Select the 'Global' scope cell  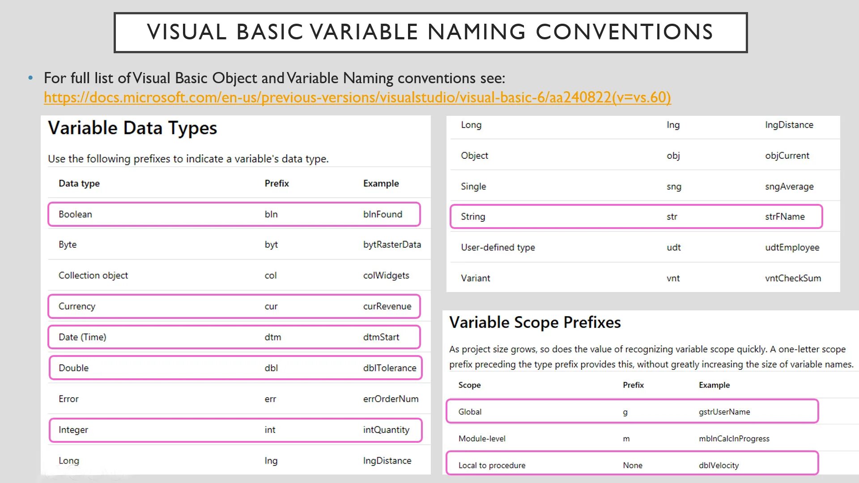point(470,412)
